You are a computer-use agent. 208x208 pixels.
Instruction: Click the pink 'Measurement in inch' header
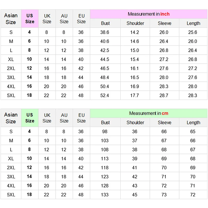pyautogui.click(x=149, y=14)
